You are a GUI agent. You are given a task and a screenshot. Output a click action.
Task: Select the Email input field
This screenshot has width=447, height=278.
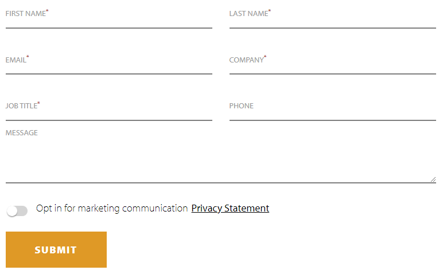pos(109,67)
